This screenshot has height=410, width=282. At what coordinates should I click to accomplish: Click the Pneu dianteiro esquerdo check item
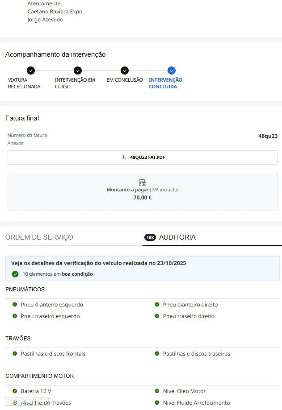(x=51, y=305)
